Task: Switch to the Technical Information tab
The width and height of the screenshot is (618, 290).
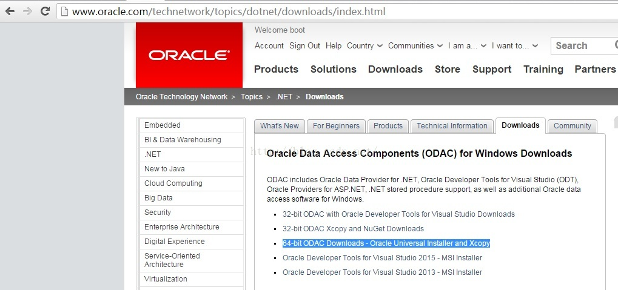Action: pyautogui.click(x=452, y=126)
